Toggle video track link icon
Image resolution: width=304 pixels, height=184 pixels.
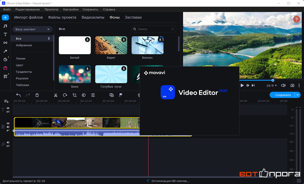pyautogui.click(x=8, y=131)
